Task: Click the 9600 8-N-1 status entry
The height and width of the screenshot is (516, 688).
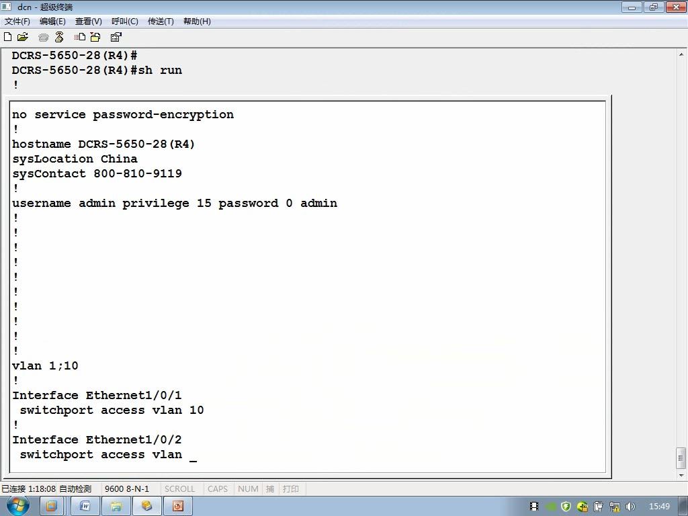Action: pyautogui.click(x=127, y=489)
